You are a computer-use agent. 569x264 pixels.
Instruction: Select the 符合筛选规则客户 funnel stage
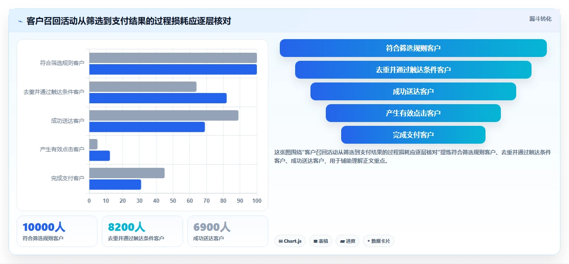coord(413,48)
